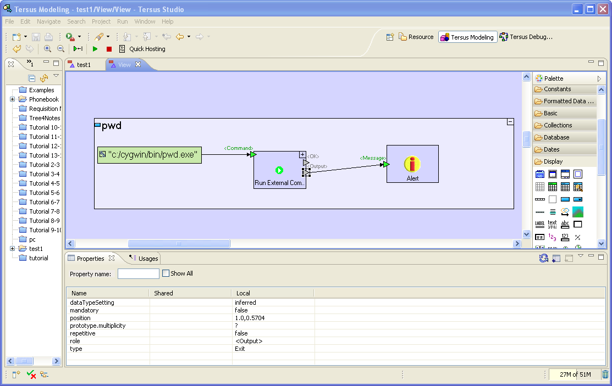612x386 pixels.
Task: Expand the Phonebook project tree node
Action: [12, 99]
